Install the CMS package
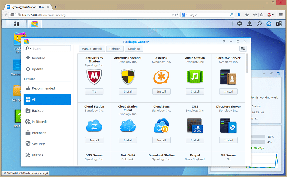 pos(195,140)
